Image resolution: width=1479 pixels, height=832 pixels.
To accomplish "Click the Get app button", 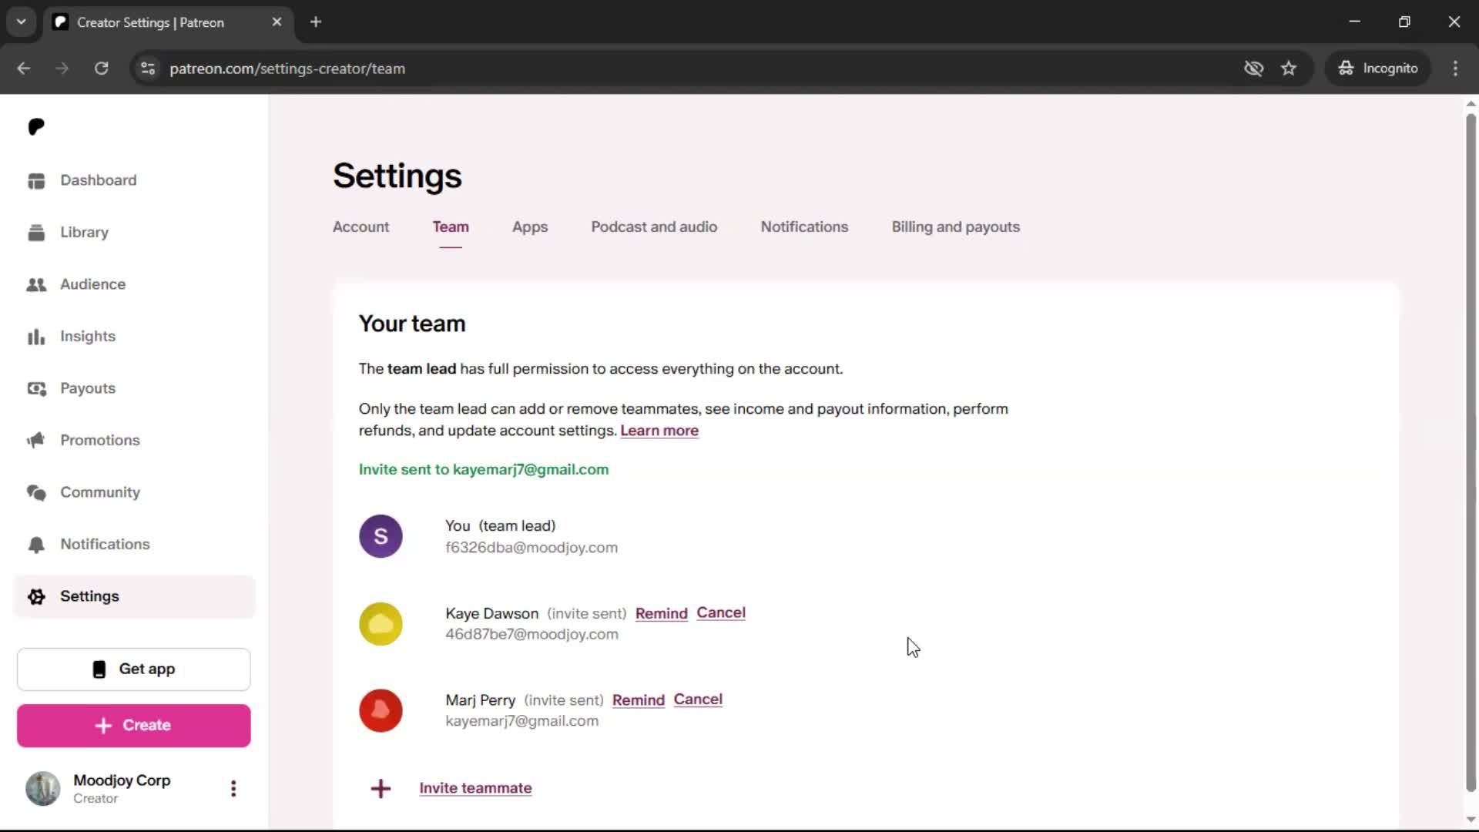I will coord(134,669).
